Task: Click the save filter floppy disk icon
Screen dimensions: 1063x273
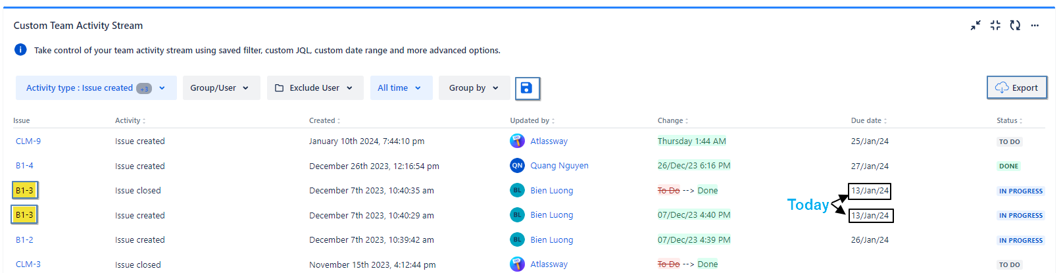Action: [527, 88]
